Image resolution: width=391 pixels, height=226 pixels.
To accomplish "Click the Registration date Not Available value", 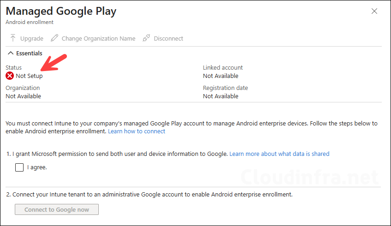I will pyautogui.click(x=221, y=96).
